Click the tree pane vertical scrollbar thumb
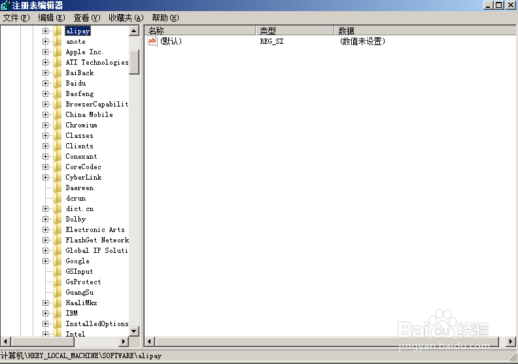The width and height of the screenshot is (518, 364). 134,61
